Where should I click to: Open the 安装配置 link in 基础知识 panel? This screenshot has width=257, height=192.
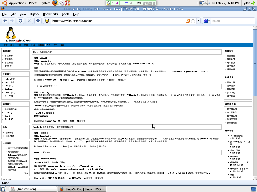[x=231, y=56]
